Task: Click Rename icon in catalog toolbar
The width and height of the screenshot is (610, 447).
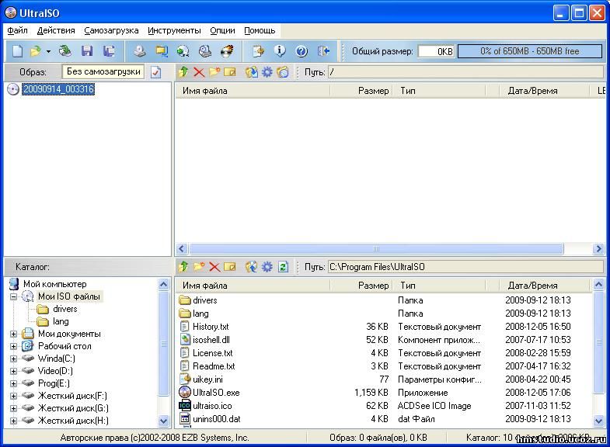Action: point(230,267)
